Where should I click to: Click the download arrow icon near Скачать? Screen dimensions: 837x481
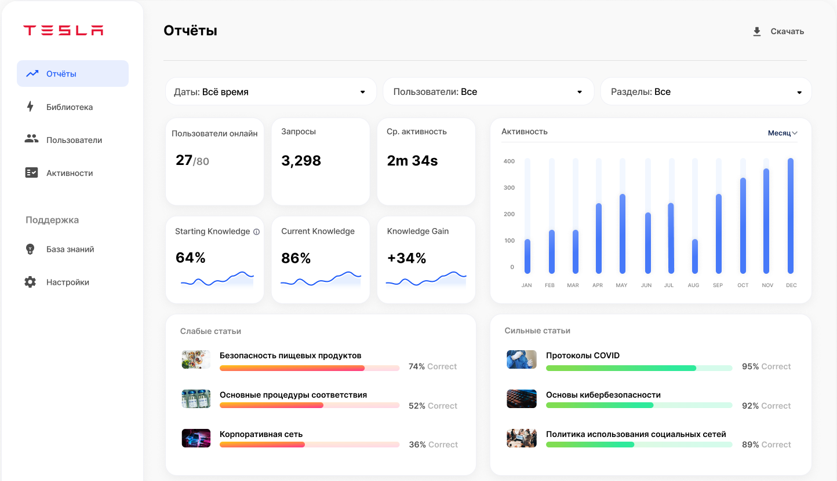click(x=756, y=32)
